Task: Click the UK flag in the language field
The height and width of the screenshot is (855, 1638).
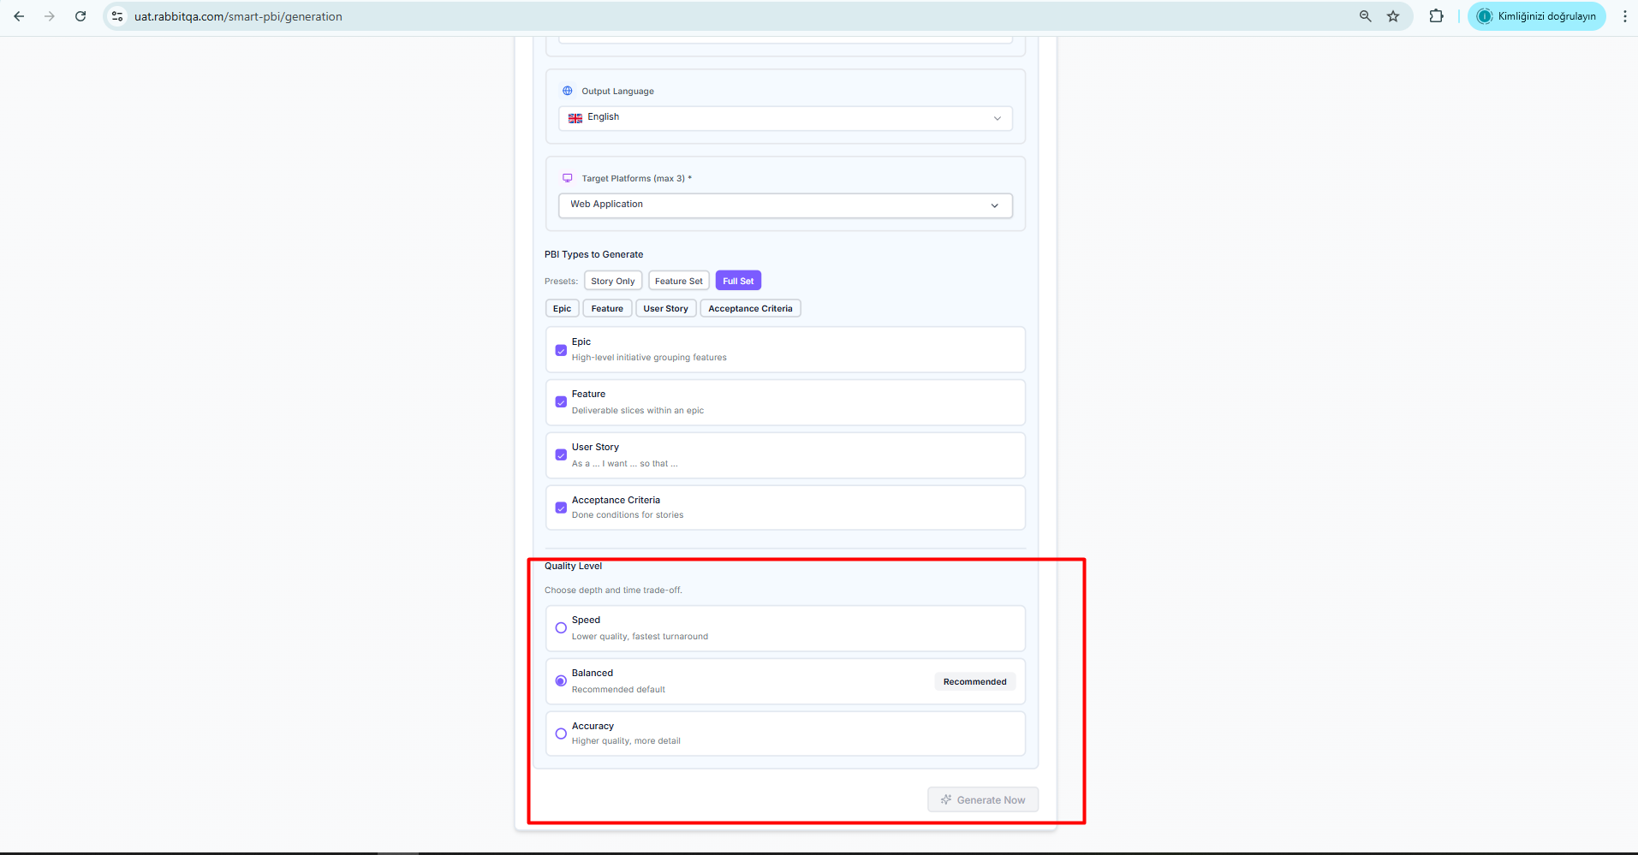Action: point(575,118)
